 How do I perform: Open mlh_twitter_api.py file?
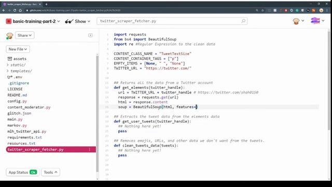[x=27, y=131]
